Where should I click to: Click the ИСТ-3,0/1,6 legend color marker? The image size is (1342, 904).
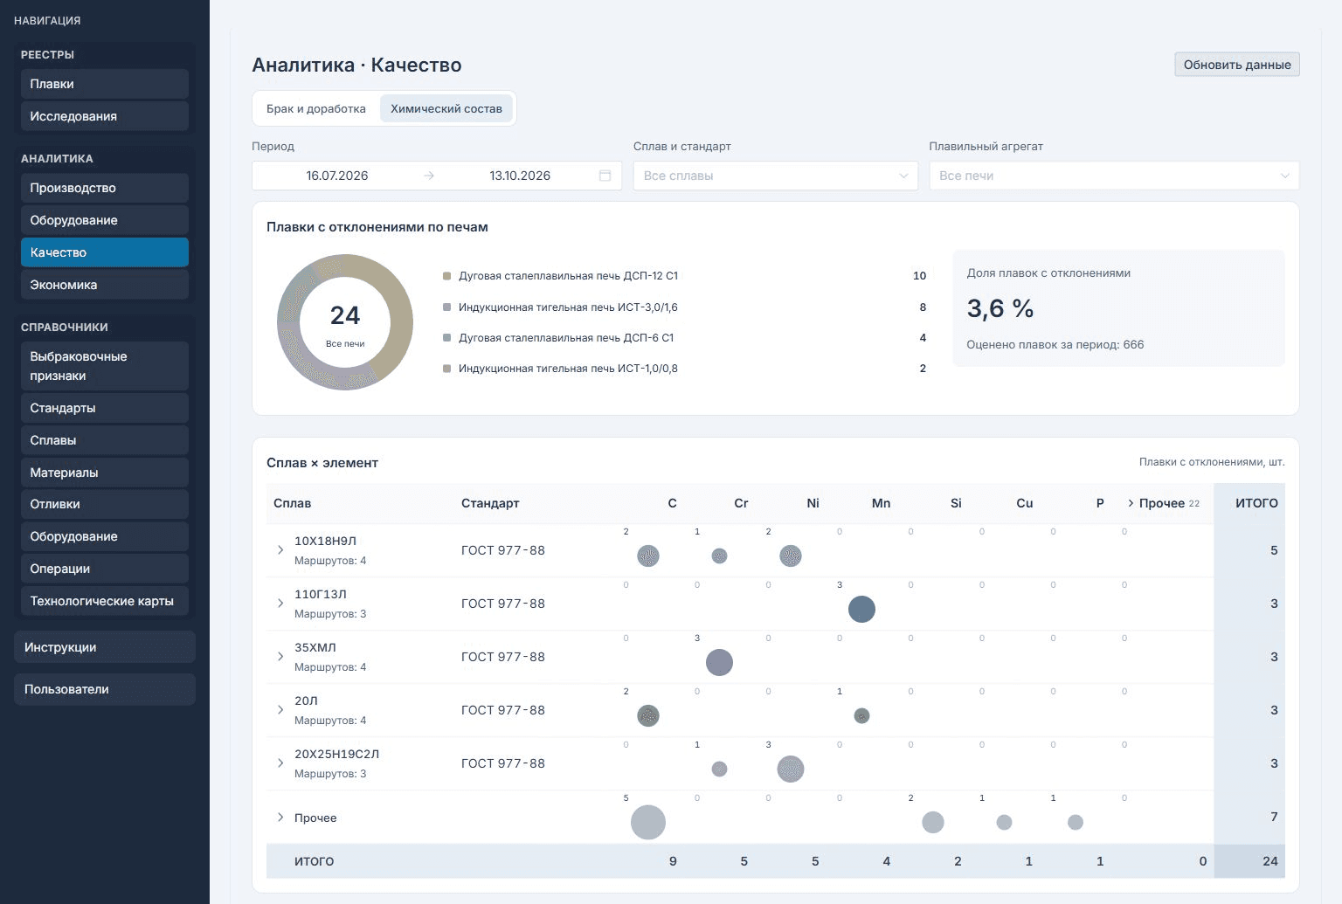tap(447, 307)
